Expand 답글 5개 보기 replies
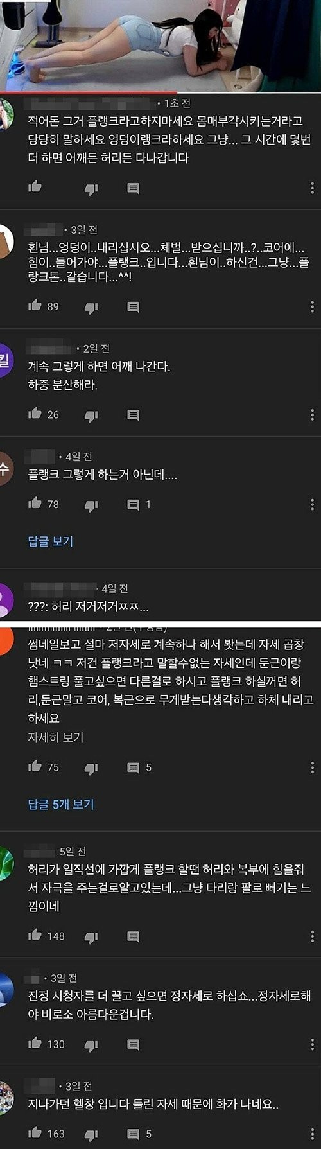 [x=61, y=803]
